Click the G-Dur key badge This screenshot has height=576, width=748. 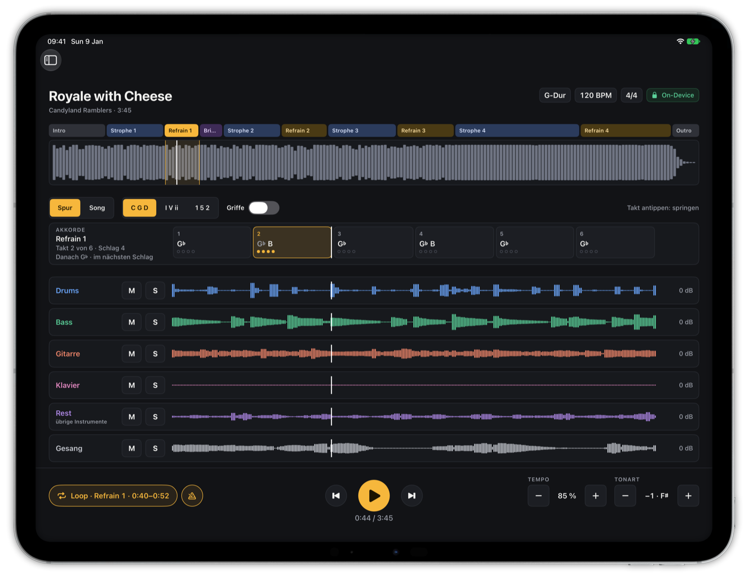(555, 95)
